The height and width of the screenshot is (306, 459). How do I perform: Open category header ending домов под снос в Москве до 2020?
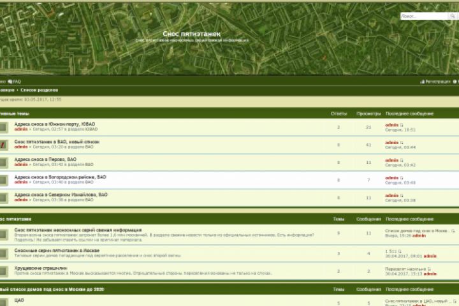pyautogui.click(x=52, y=289)
